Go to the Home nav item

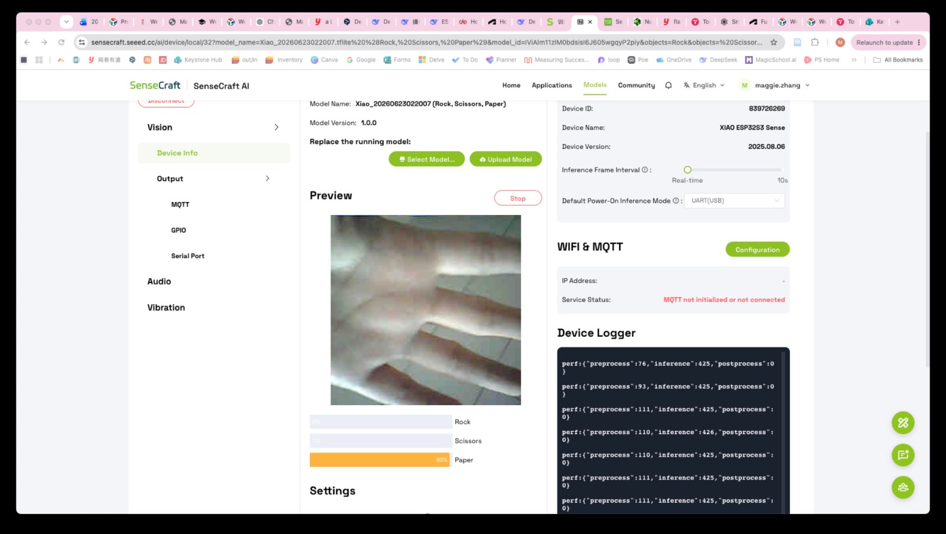coord(511,85)
